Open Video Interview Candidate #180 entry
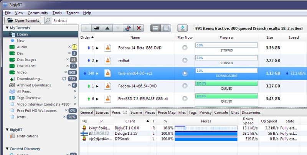This screenshot has height=155, width=307. pyautogui.click(x=43, y=104)
